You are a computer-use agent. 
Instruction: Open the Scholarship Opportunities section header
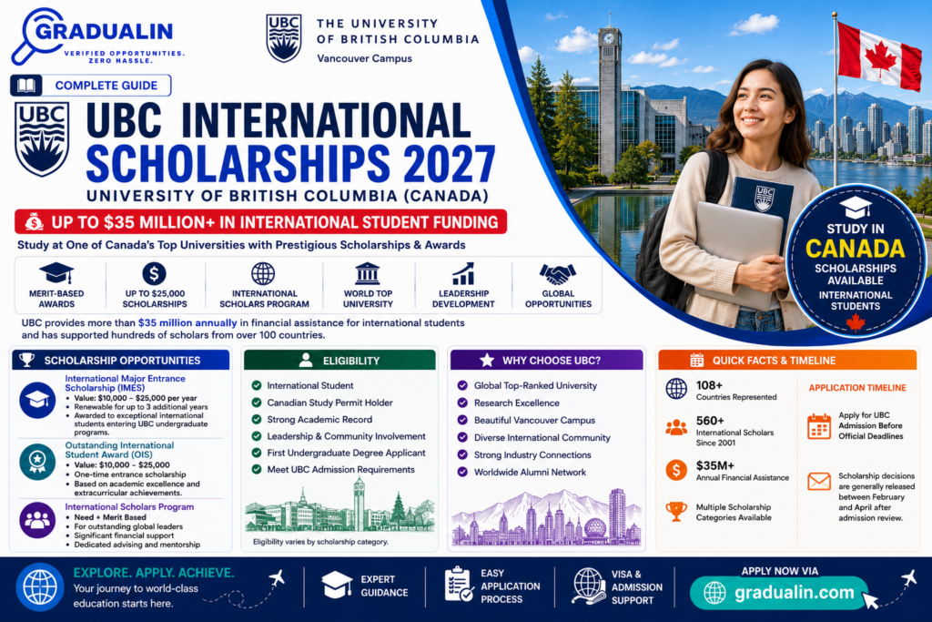point(120,360)
